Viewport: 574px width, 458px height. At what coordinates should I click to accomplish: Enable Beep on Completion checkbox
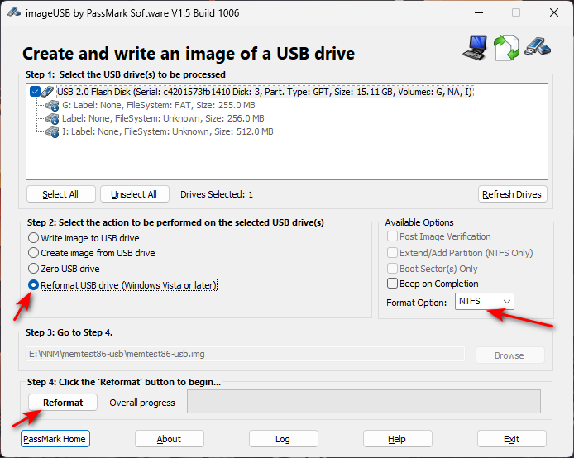393,284
